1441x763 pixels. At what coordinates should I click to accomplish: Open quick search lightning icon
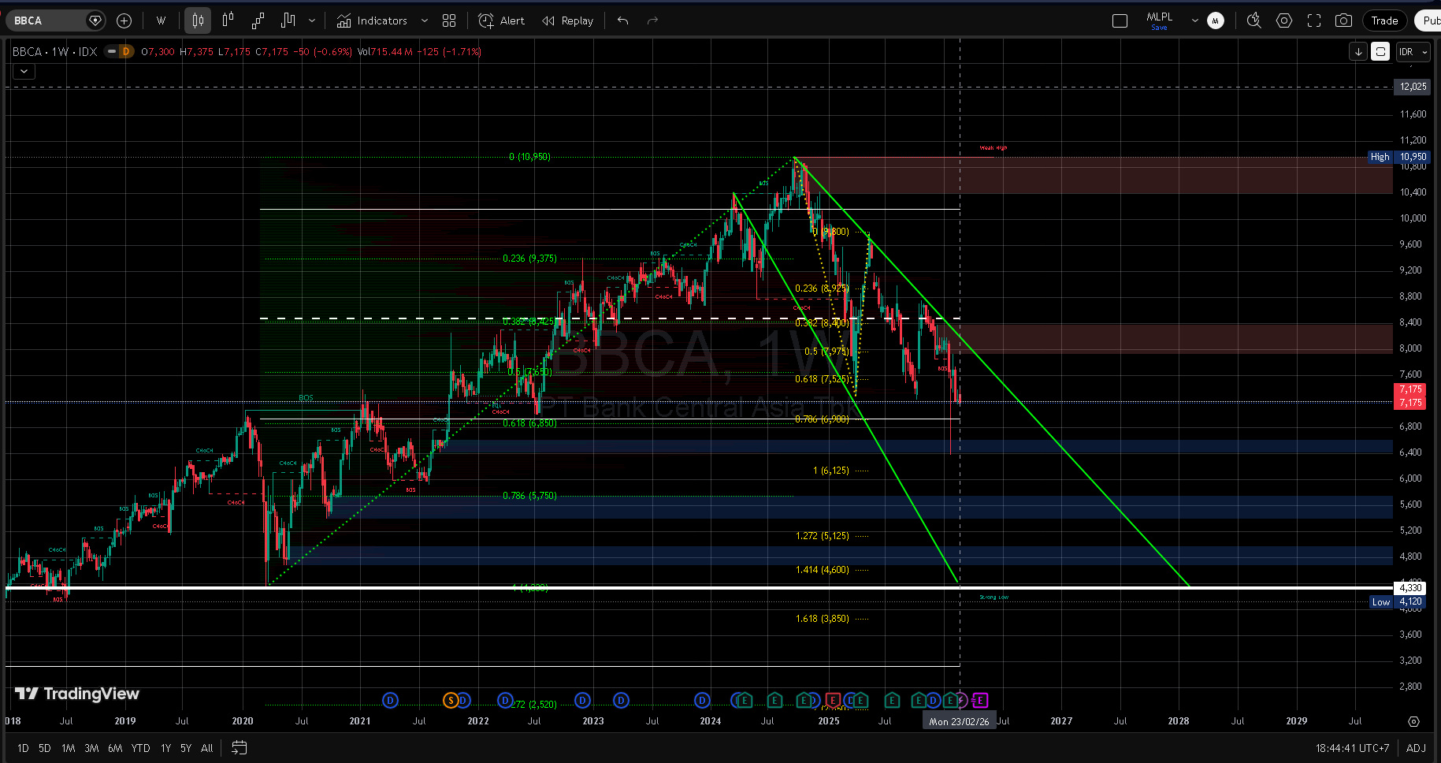(x=1254, y=20)
